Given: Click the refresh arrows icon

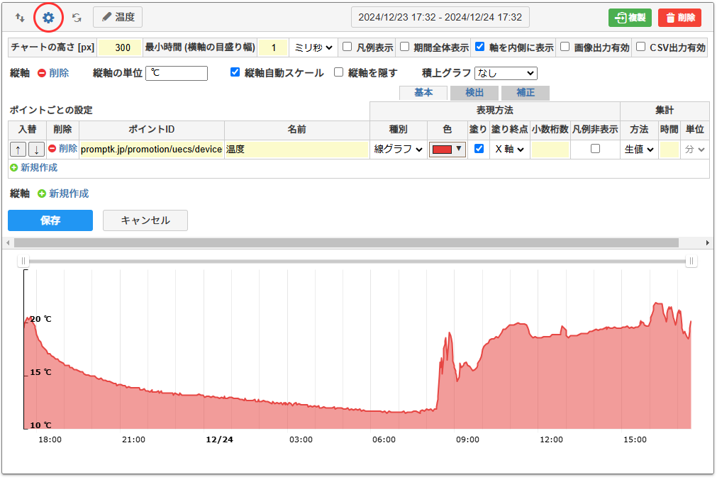Looking at the screenshot, I should tap(77, 18).
